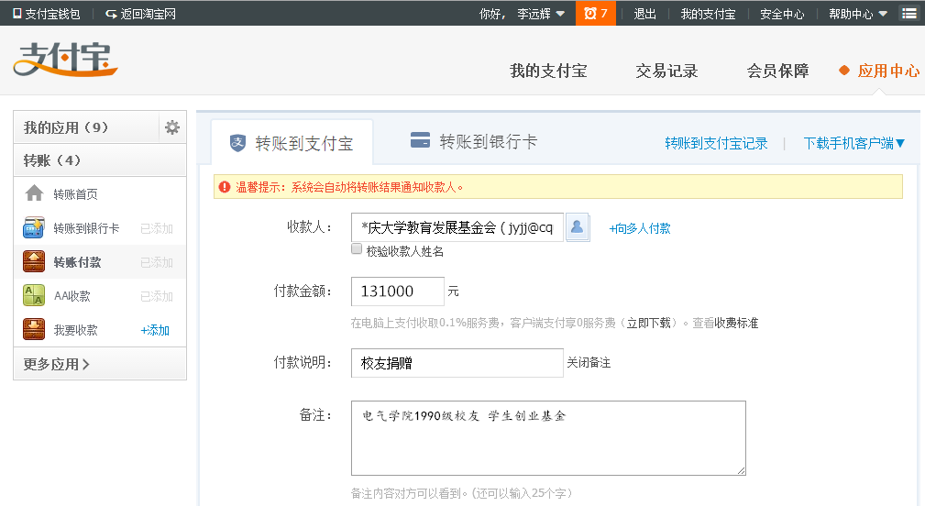Open contact picker icon beside payee field
This screenshot has height=506, width=925.
point(577,226)
